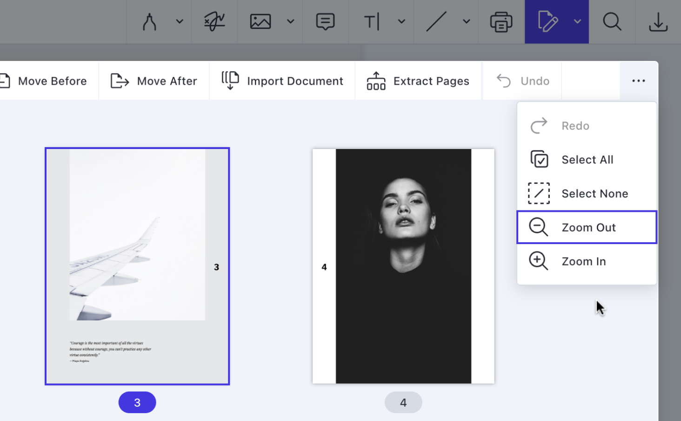Click the Import Document button
This screenshot has width=681, height=421.
(x=282, y=81)
